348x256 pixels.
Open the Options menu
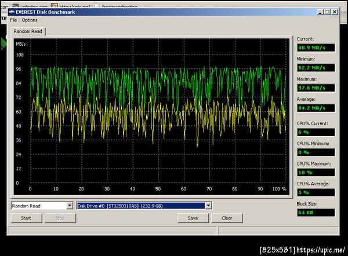[30, 20]
